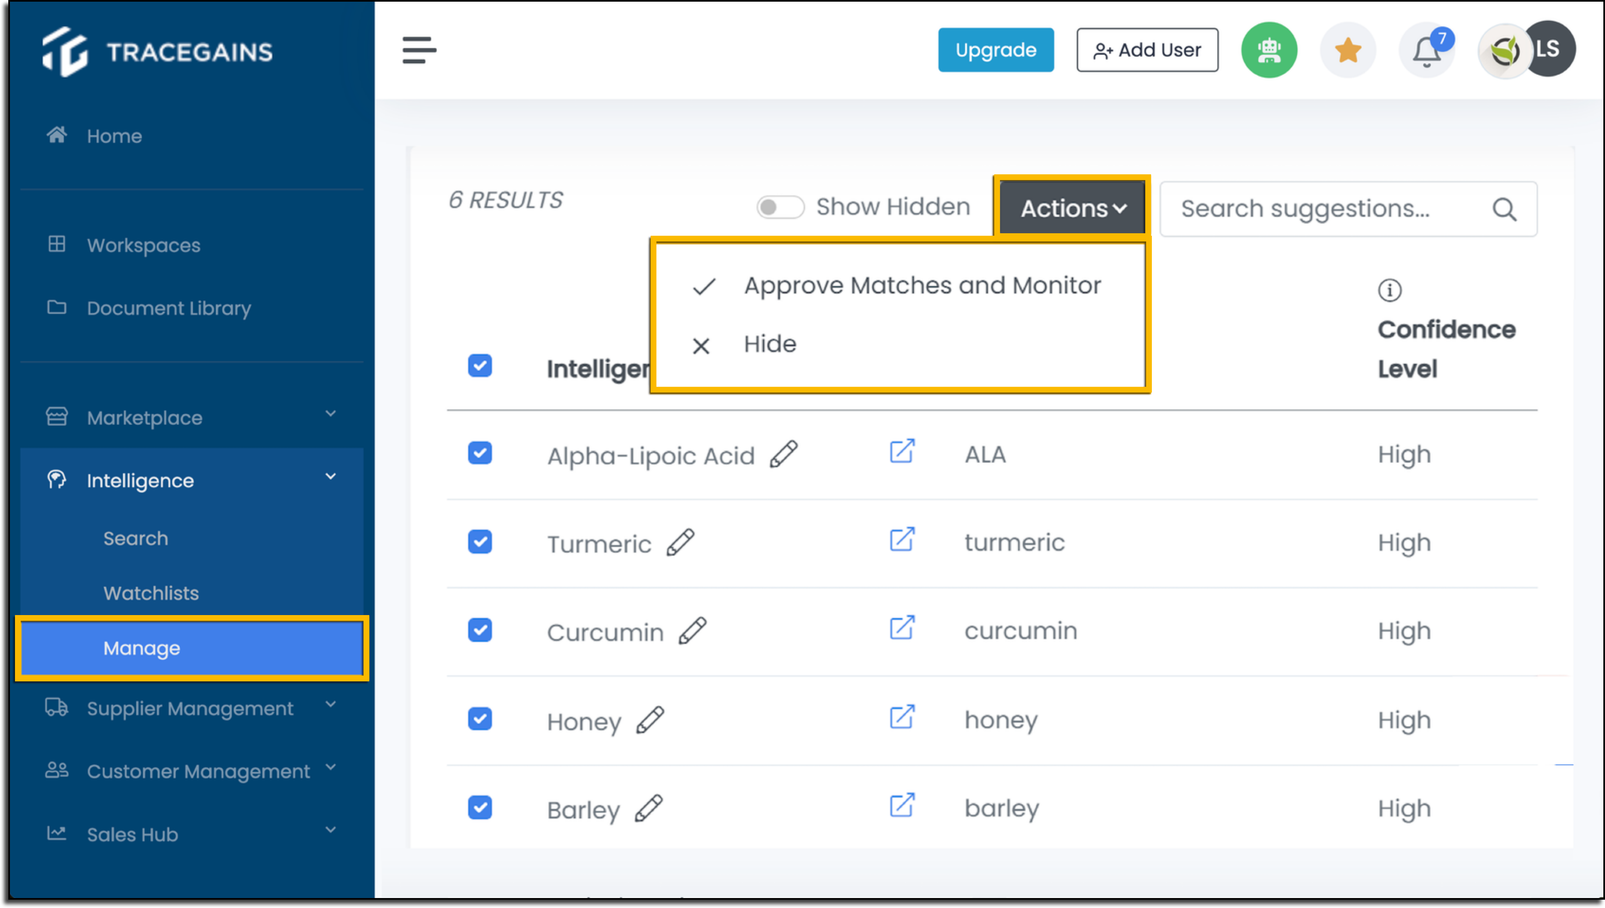Toggle the Show Hidden switch

780,207
